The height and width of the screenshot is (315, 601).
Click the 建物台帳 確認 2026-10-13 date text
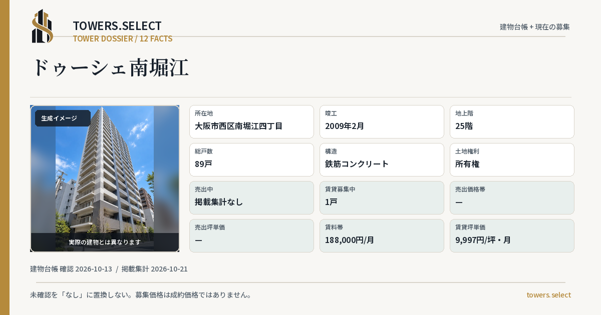71,269
